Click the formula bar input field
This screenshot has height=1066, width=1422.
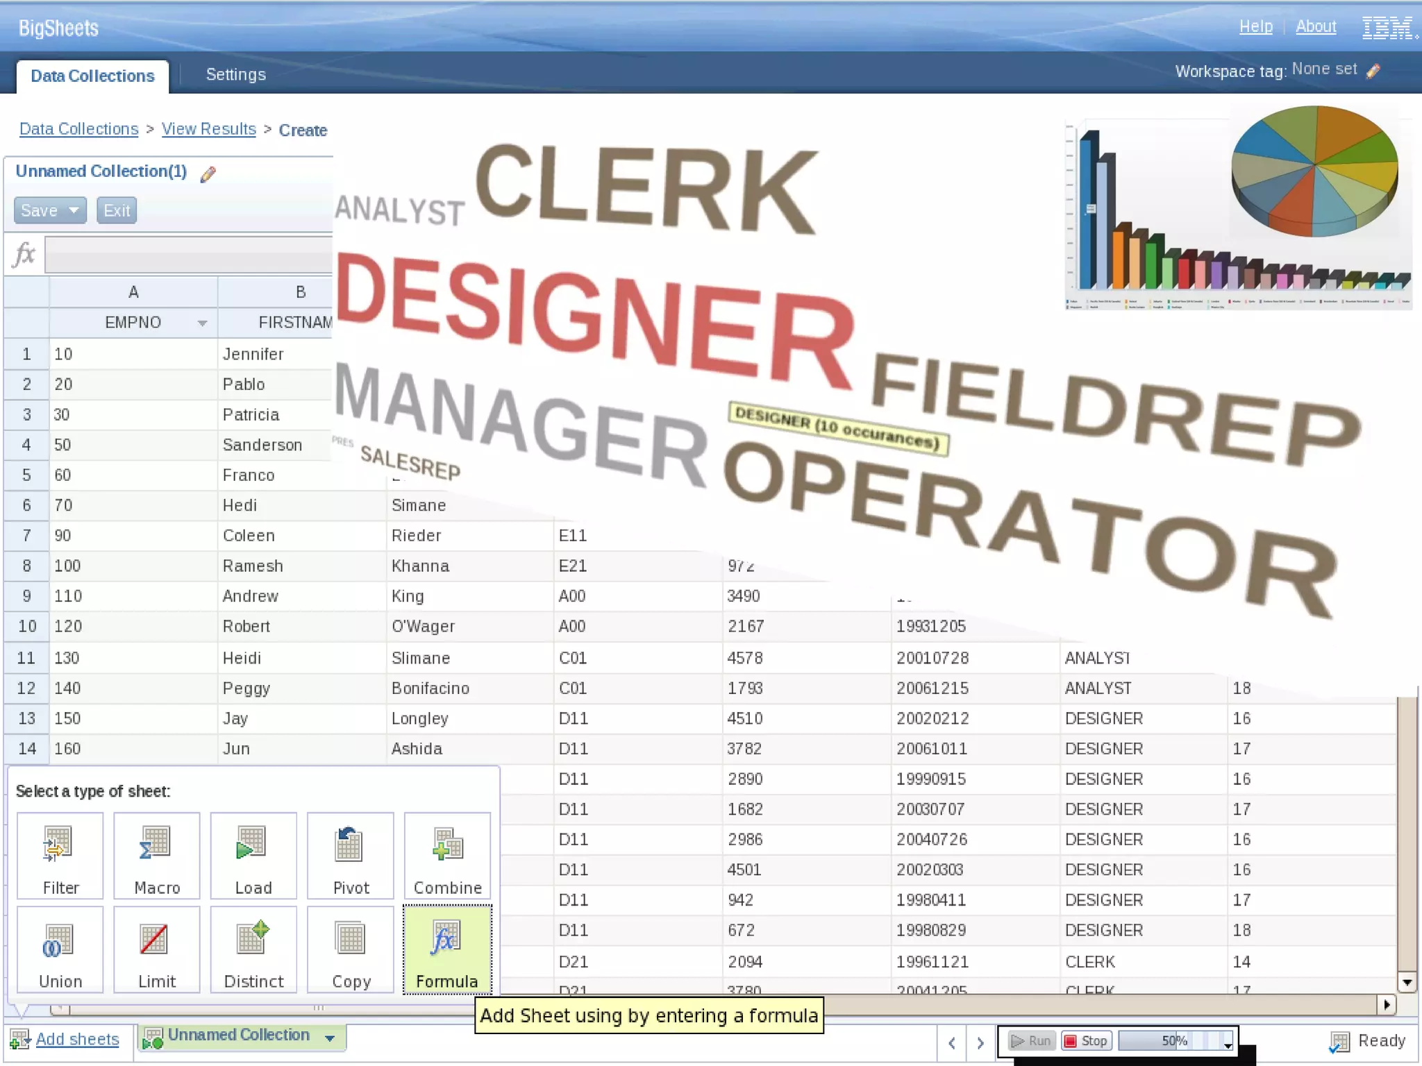click(188, 255)
